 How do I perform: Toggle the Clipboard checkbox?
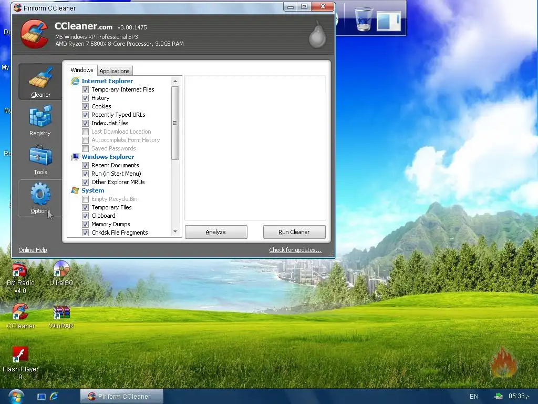click(86, 216)
